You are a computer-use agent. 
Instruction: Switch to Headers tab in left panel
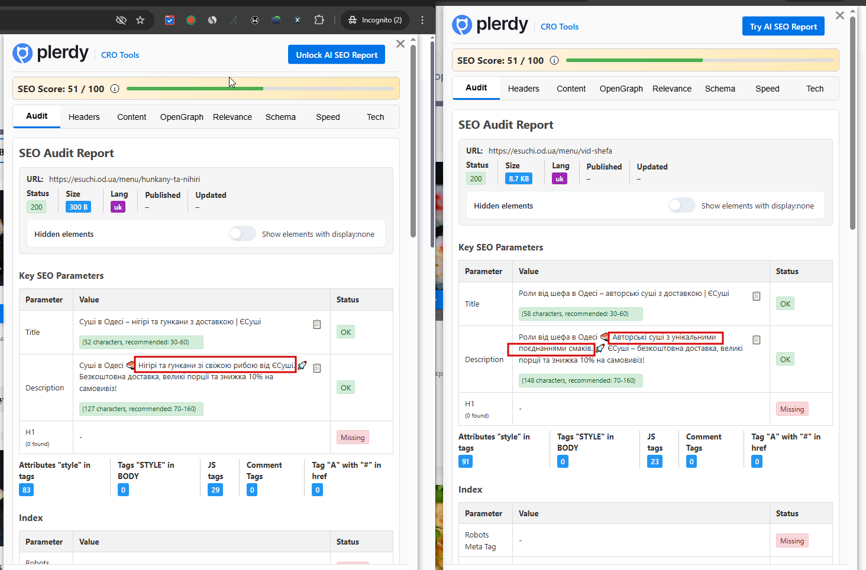click(84, 117)
